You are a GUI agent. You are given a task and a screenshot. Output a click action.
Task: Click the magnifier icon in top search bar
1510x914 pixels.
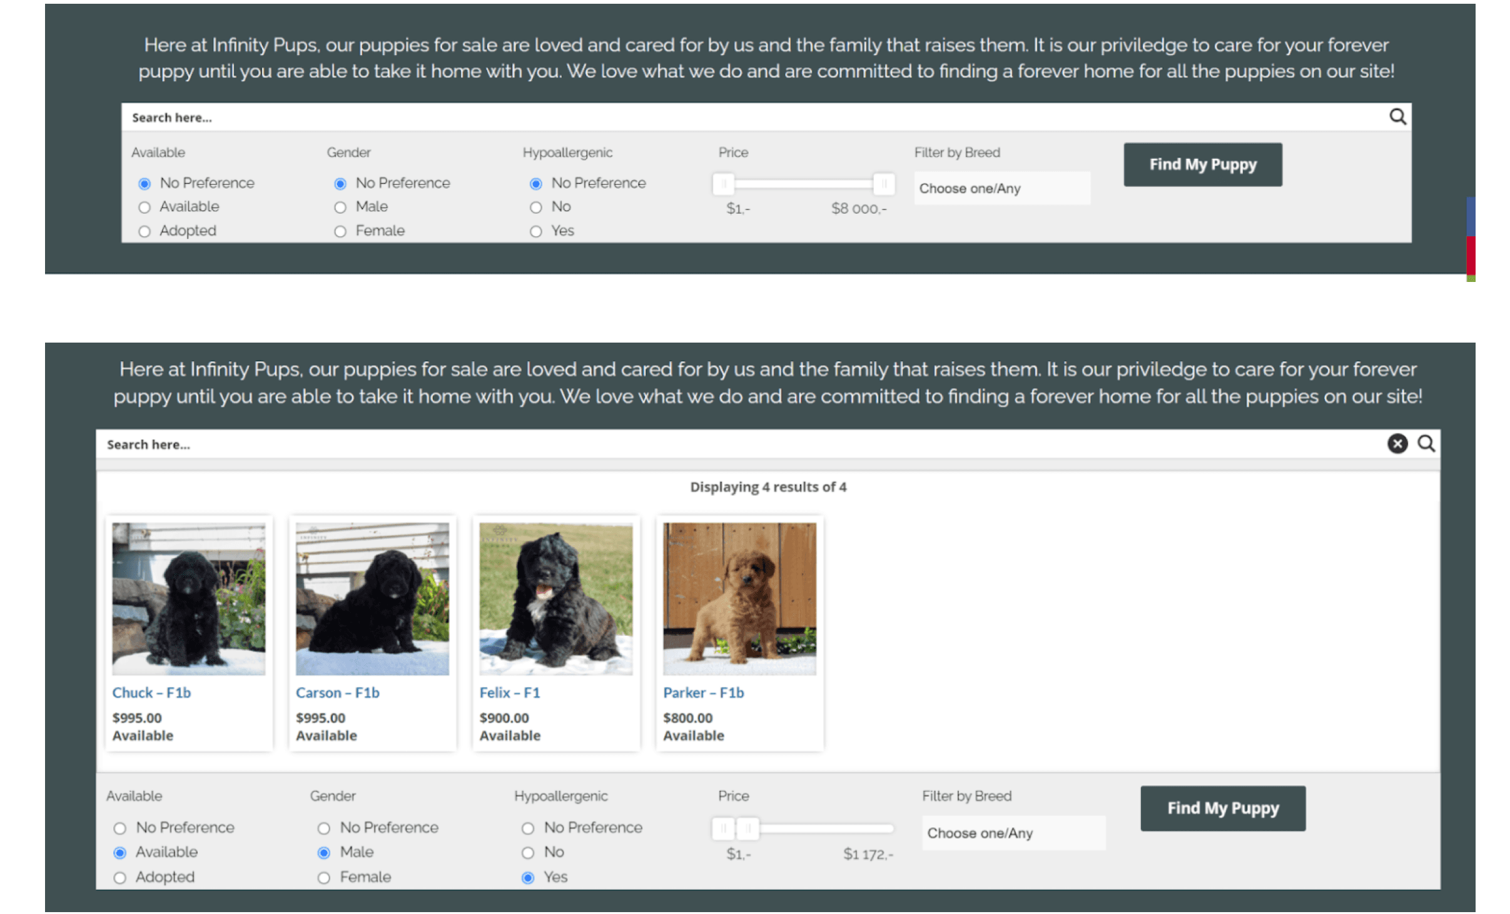[x=1397, y=117]
